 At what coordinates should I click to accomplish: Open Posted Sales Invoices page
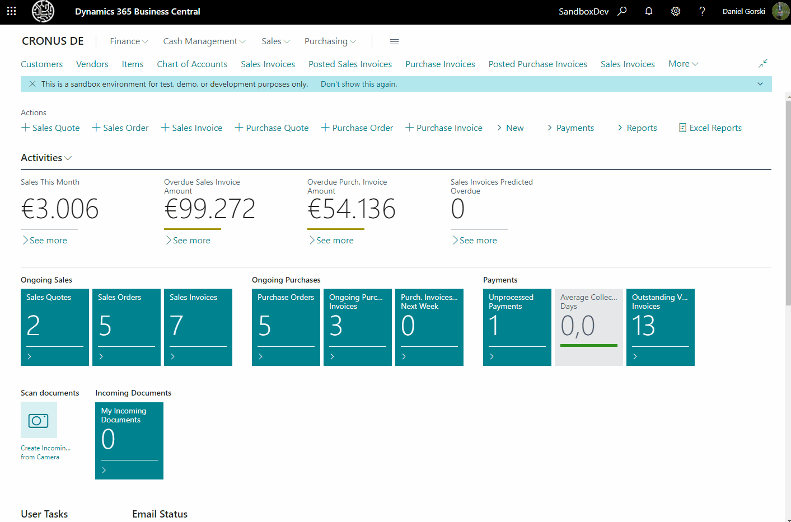[x=350, y=64]
